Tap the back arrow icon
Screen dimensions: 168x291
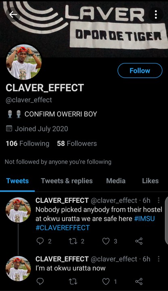13,14
